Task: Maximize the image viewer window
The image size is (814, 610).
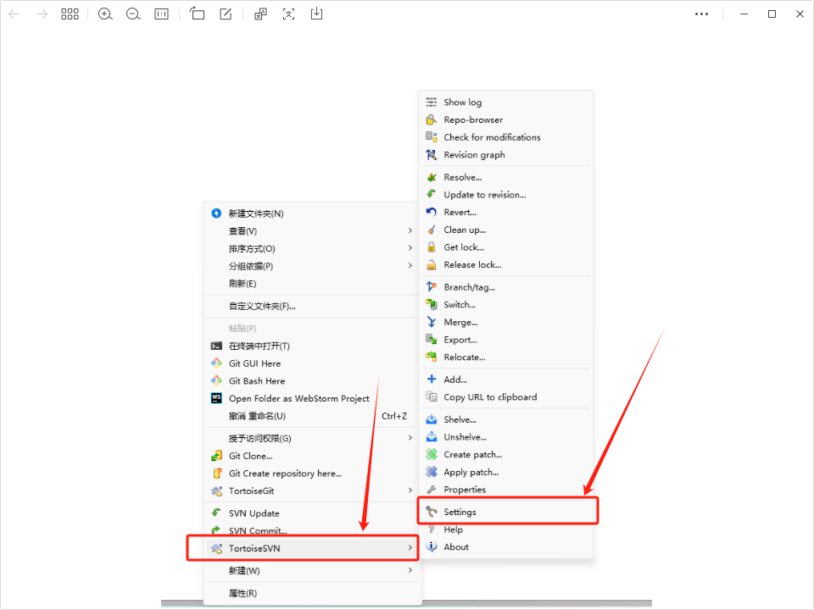Action: coord(772,14)
